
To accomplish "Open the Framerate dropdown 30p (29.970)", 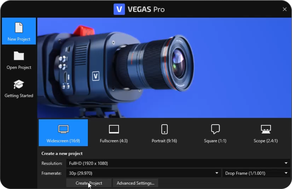I will coord(144,173).
